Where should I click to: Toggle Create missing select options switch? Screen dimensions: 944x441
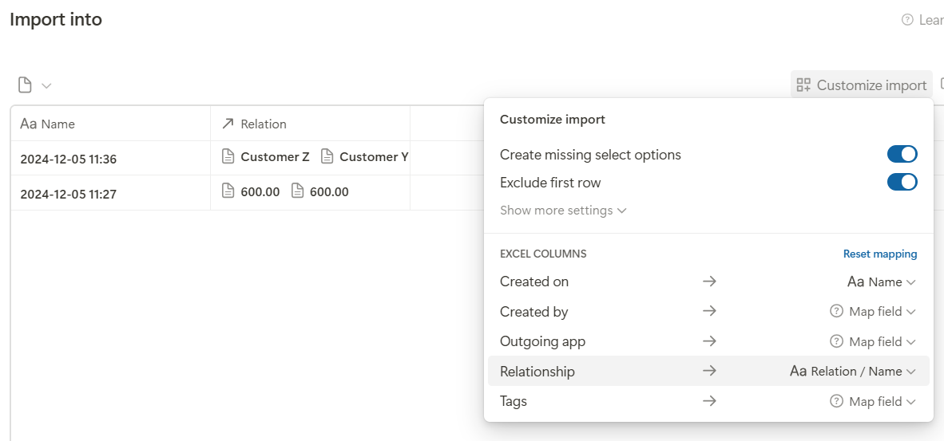coord(902,155)
